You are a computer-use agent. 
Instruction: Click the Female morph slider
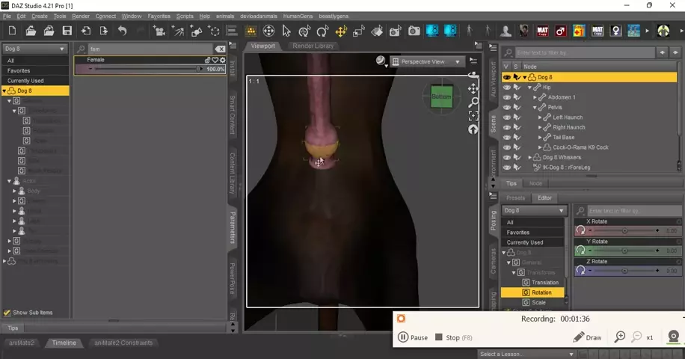coord(145,69)
